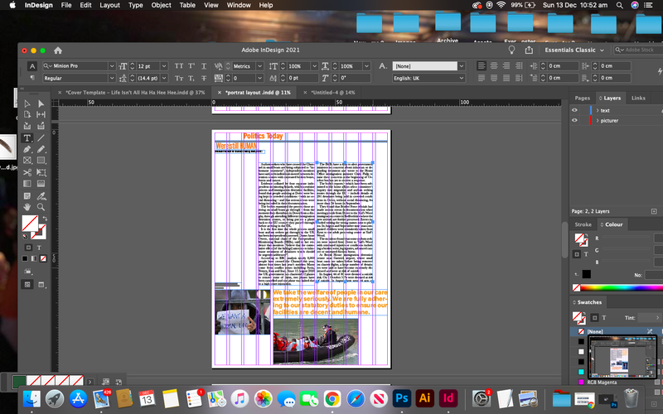Activate the Zoom tool
Viewport: 663px width, 414px height.
(41, 207)
